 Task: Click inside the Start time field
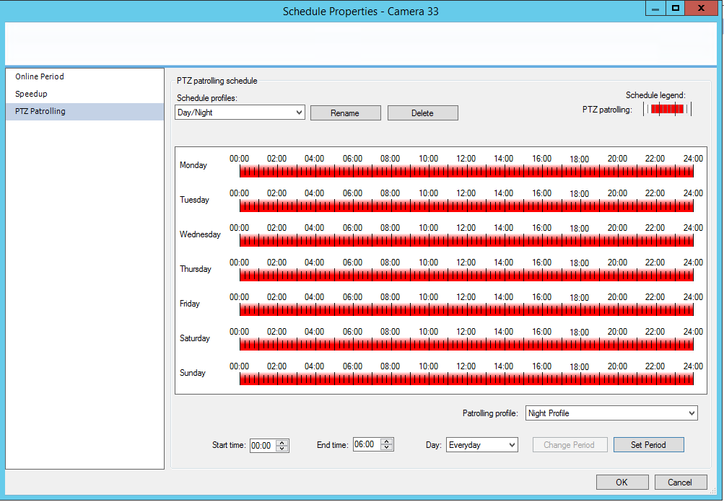pos(263,444)
